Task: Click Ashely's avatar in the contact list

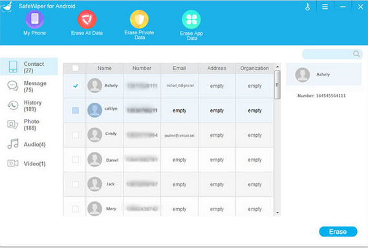Action: click(x=94, y=85)
